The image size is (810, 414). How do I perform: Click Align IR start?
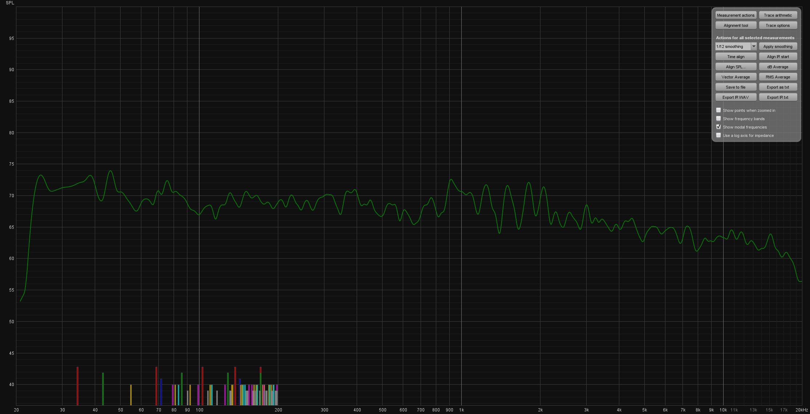coord(778,57)
